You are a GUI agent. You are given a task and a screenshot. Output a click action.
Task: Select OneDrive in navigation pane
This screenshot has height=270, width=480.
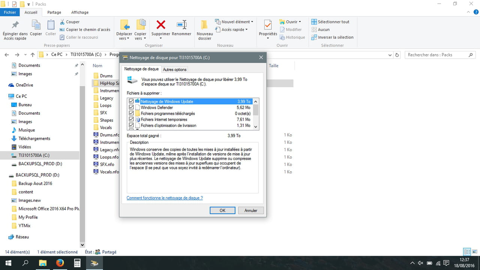pos(24,85)
